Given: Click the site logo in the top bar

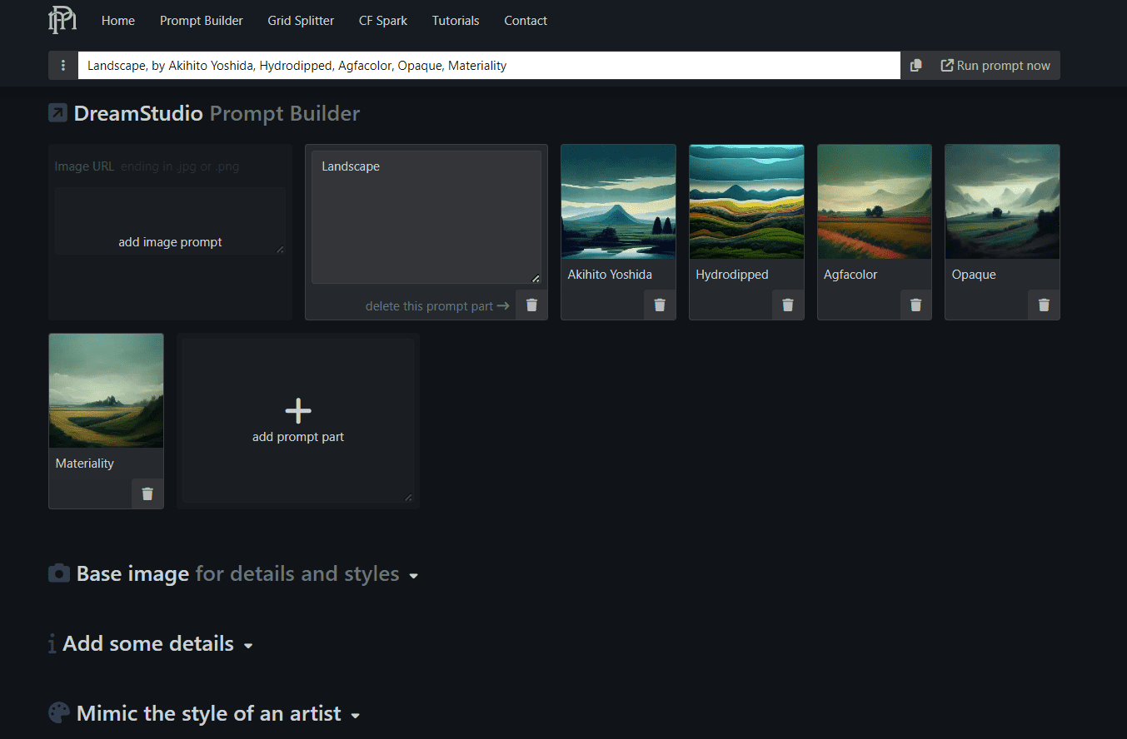Looking at the screenshot, I should 62,20.
